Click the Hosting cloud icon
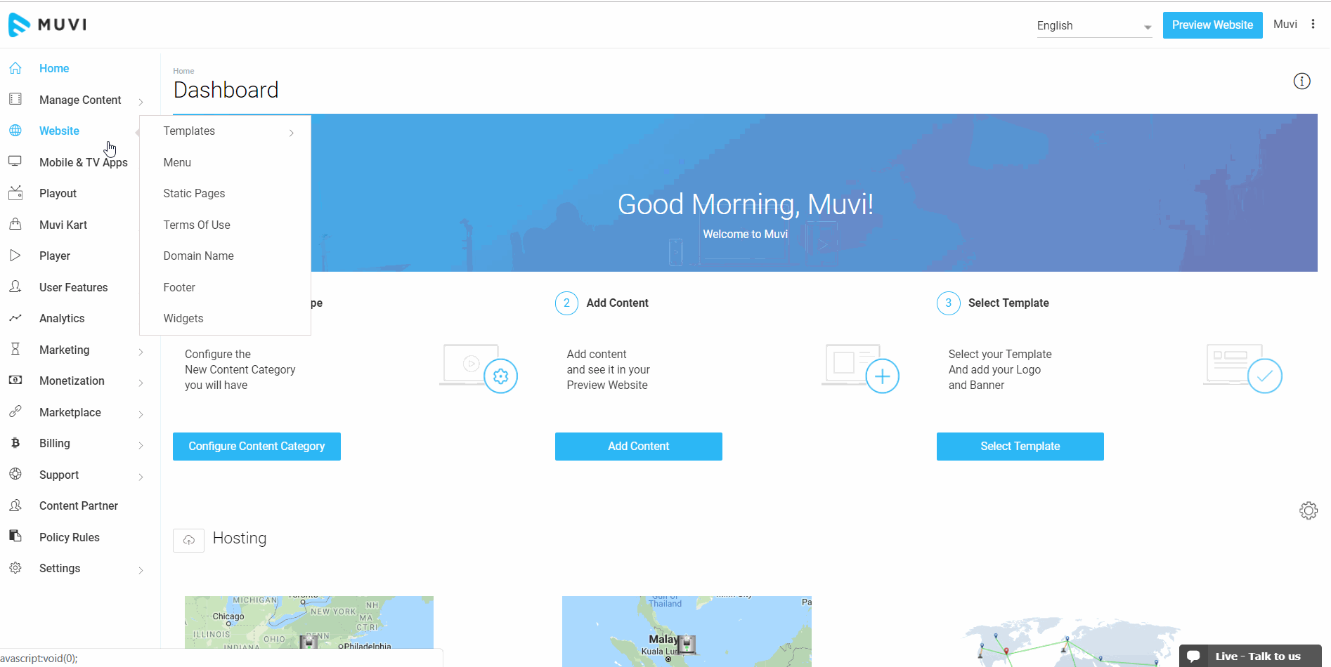1331x667 pixels. click(188, 540)
